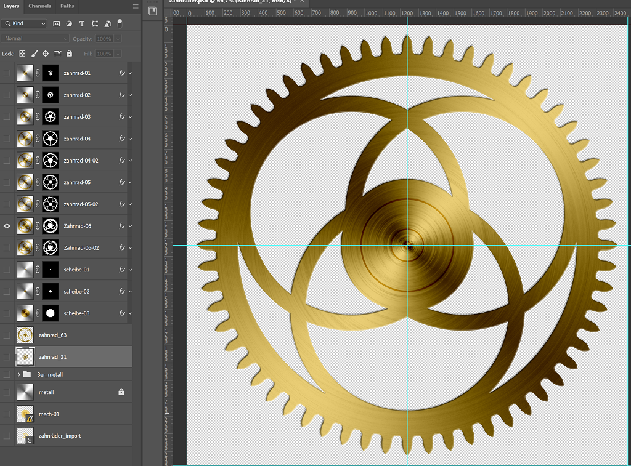Expand effects on Zahnrad-06-02 layer

131,247
